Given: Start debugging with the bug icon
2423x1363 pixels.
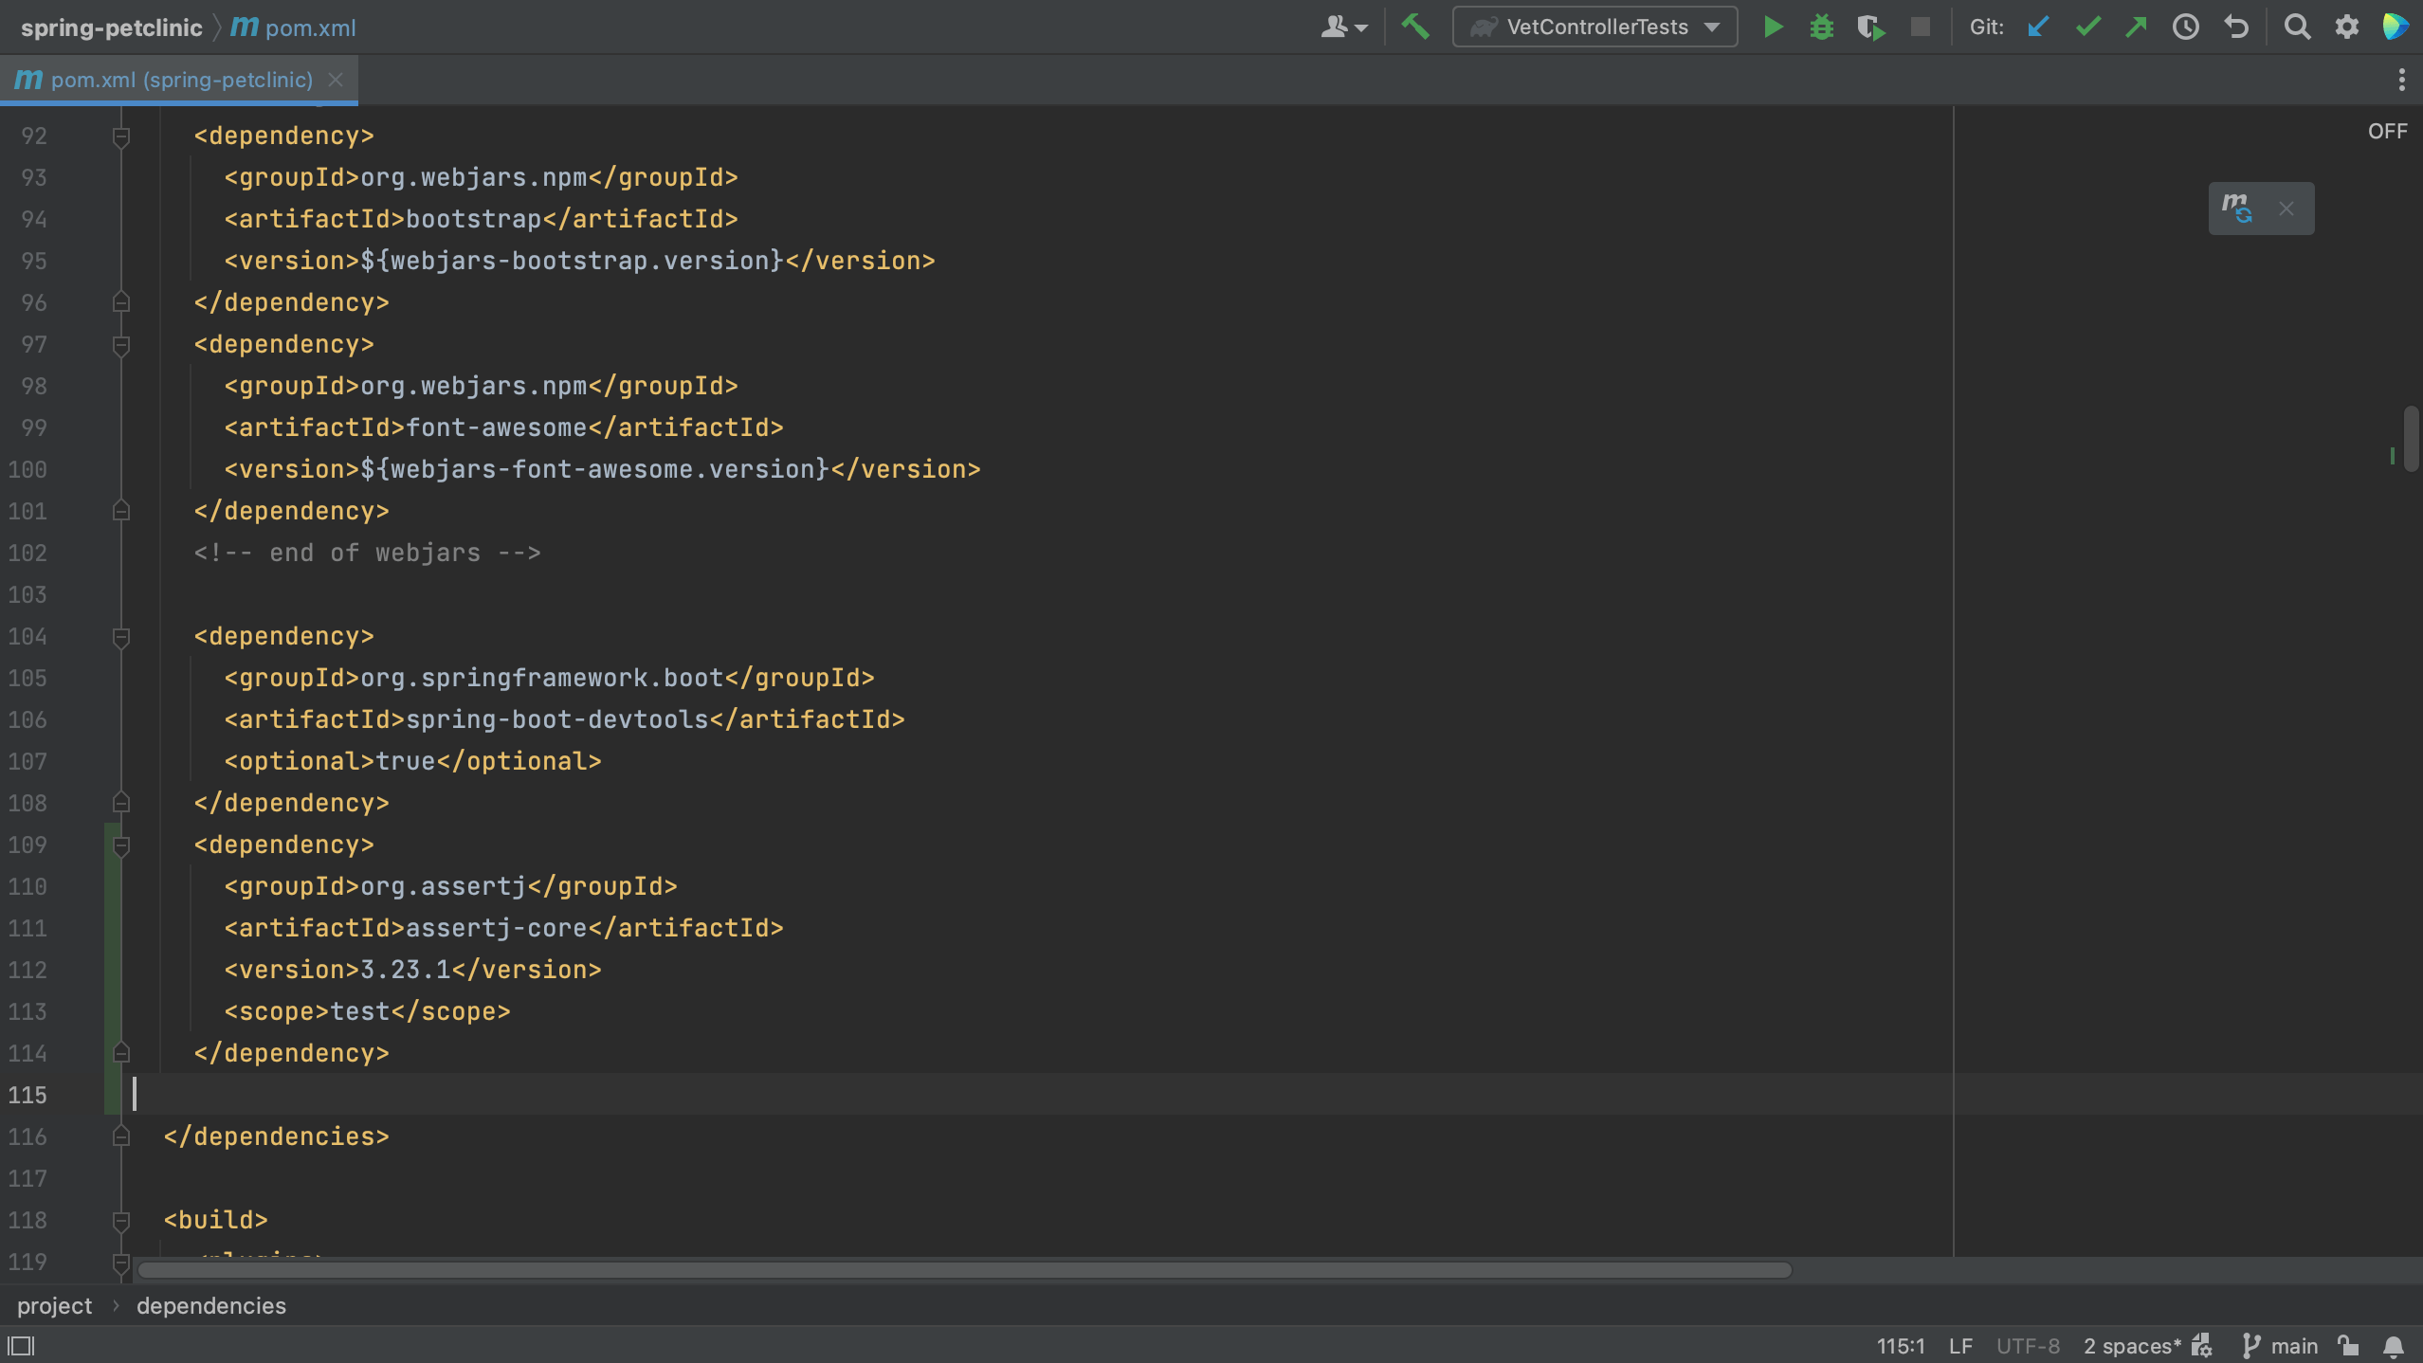Looking at the screenshot, I should pos(1822,27).
